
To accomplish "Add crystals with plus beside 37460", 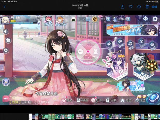I will click(128, 19).
